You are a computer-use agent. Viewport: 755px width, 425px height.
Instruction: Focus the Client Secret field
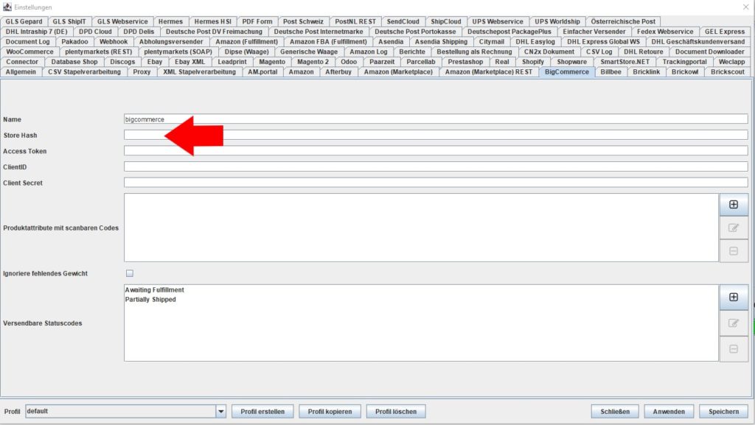(436, 183)
